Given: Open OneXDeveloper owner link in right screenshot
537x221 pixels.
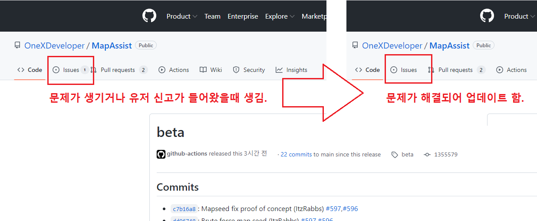Looking at the screenshot, I should tap(392, 45).
